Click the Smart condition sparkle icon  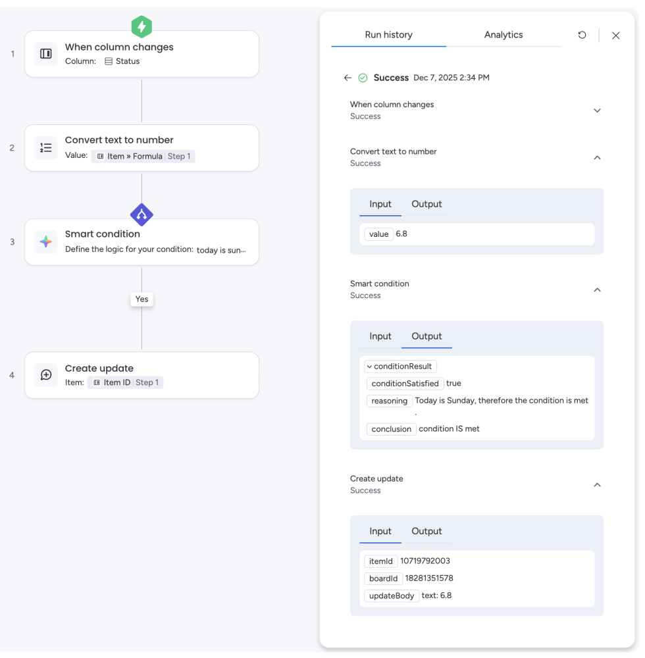click(x=46, y=242)
